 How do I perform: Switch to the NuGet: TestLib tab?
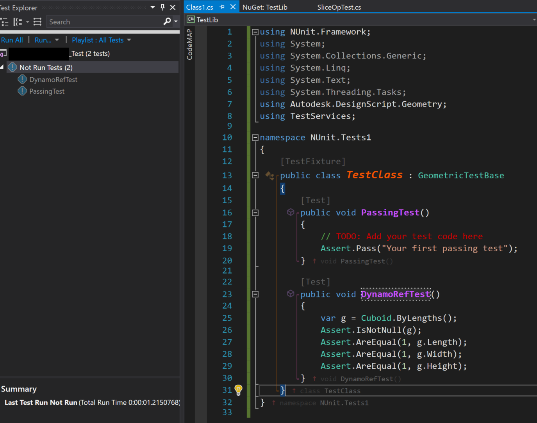click(265, 7)
